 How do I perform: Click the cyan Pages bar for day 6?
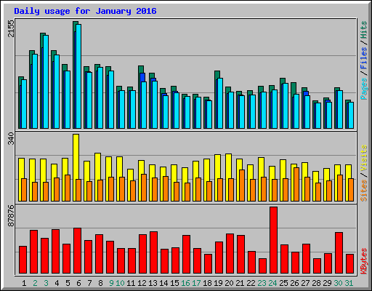coord(78,76)
